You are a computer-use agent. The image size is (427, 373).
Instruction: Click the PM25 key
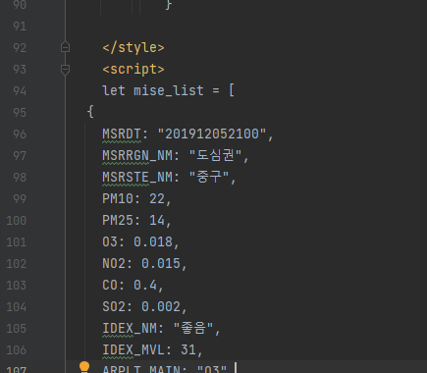(x=118, y=221)
